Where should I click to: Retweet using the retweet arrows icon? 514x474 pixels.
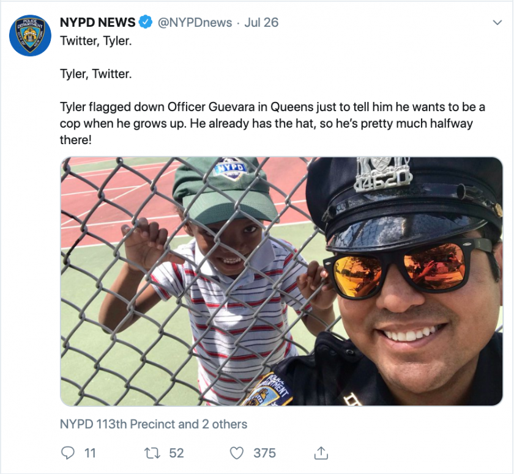click(152, 453)
